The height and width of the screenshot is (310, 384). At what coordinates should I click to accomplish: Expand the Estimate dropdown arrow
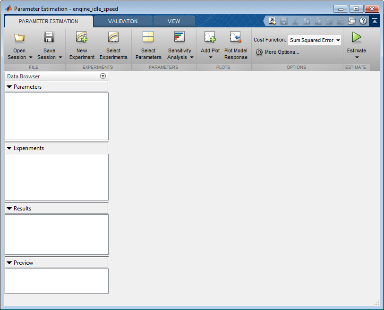[x=357, y=58]
